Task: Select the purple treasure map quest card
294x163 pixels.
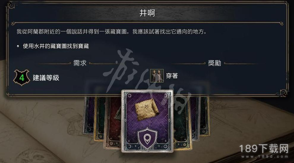Action: [x=147, y=121]
